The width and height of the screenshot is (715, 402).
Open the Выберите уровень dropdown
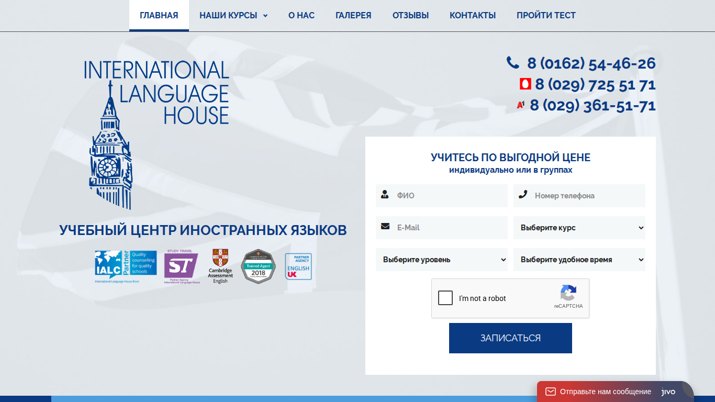[x=442, y=260]
